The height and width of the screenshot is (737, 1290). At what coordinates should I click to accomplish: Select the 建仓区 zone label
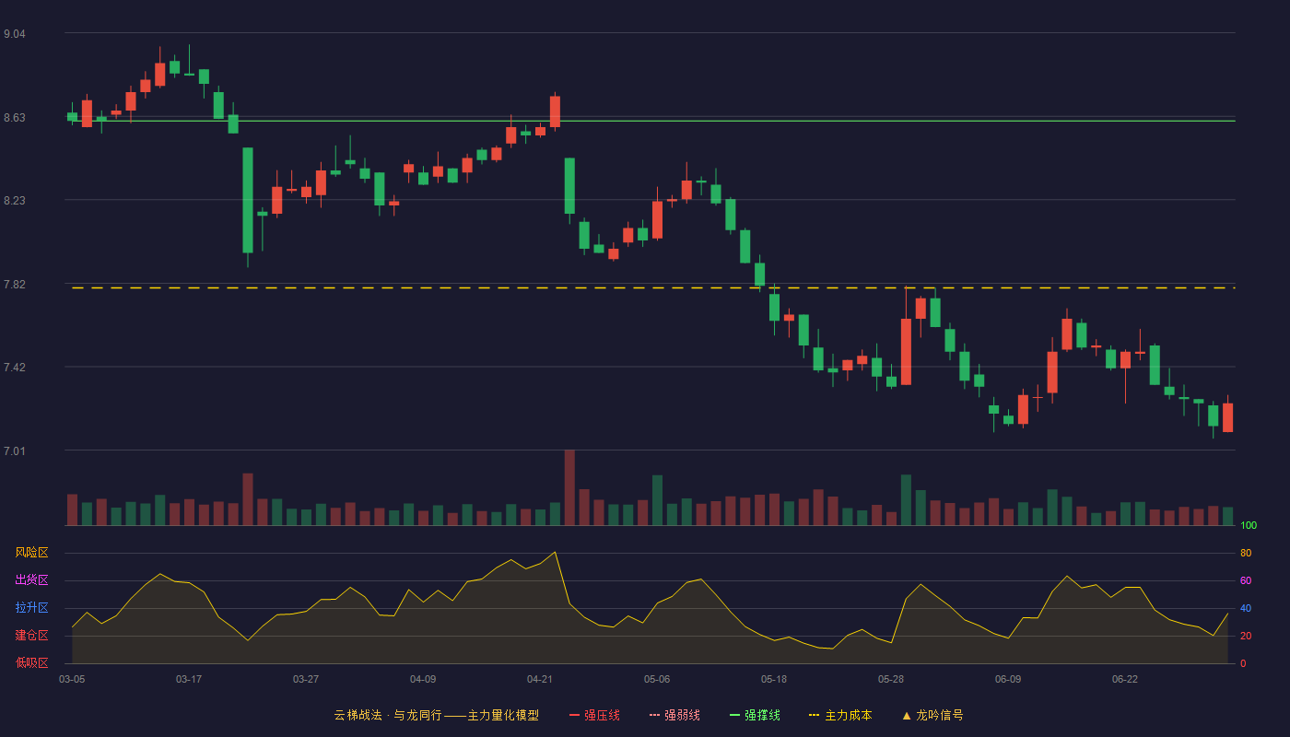click(x=31, y=636)
